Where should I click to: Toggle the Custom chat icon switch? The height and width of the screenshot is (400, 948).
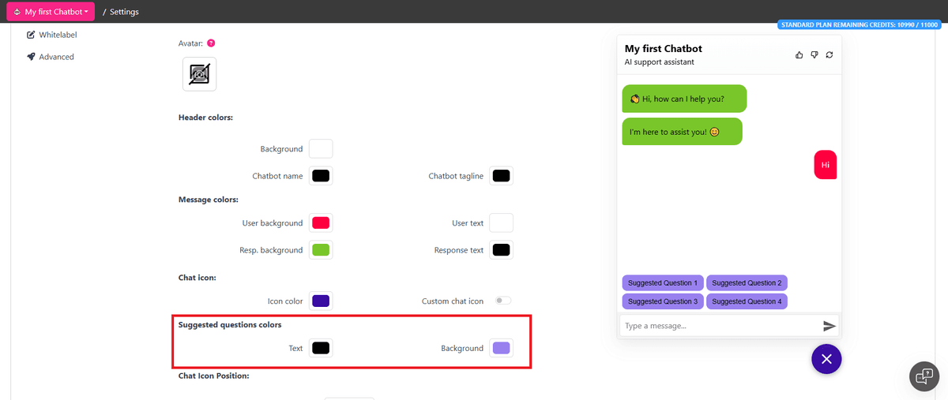tap(502, 301)
